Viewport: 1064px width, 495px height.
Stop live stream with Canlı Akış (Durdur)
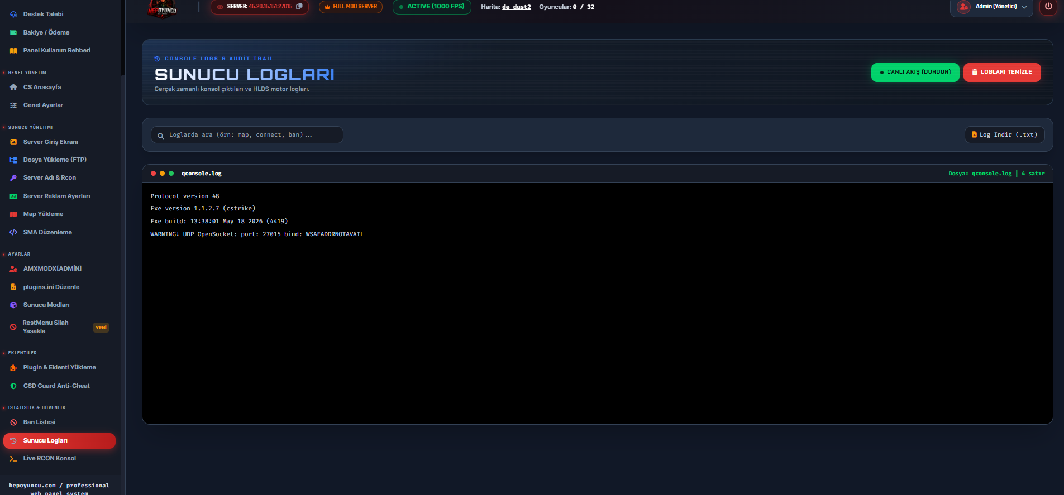coord(915,72)
